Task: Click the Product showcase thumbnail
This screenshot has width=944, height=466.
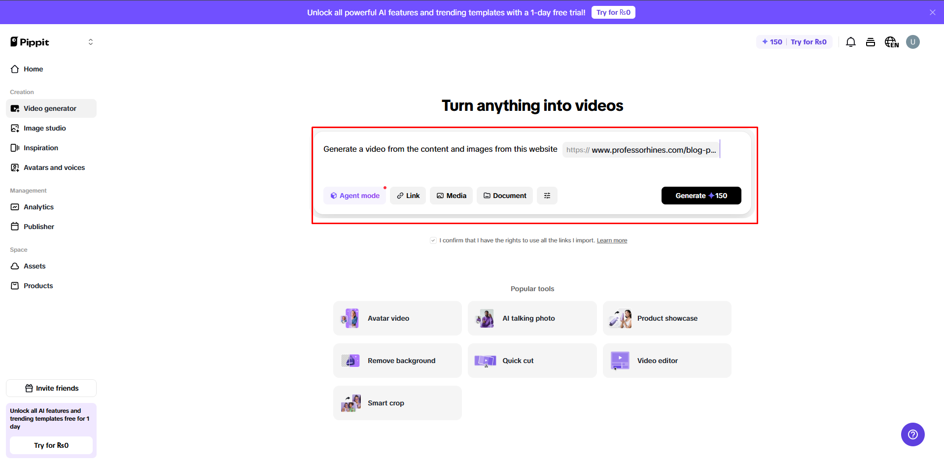Action: point(620,318)
